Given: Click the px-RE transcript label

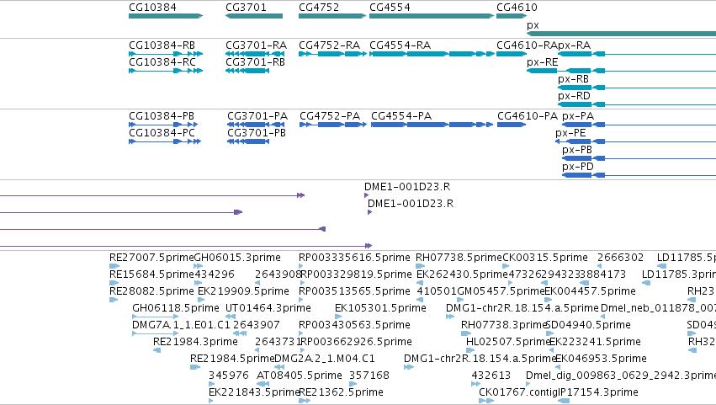Looking at the screenshot, I should pos(543,62).
